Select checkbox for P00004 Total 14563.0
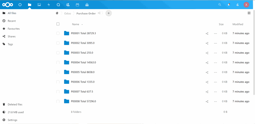255x124 pixels. pyautogui.click(x=58, y=62)
